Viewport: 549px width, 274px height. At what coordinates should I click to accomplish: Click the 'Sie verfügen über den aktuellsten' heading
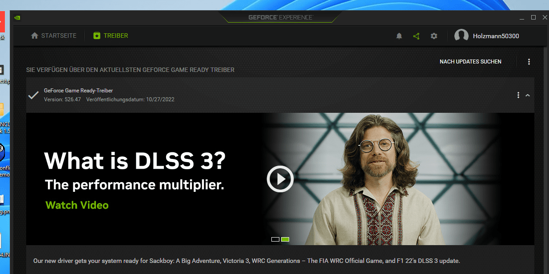(130, 70)
